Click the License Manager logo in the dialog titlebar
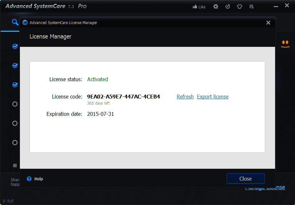The image size is (295, 205). (25, 22)
